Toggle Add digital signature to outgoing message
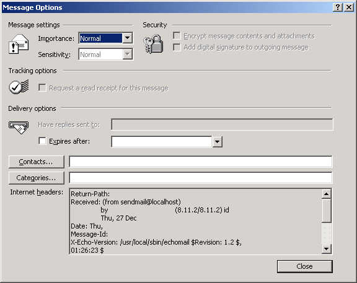Screen dimensions: 357x283 pyautogui.click(x=177, y=47)
